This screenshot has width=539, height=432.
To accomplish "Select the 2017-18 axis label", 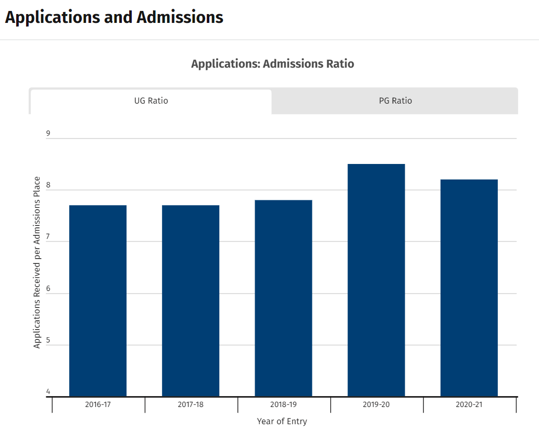I will (x=191, y=404).
